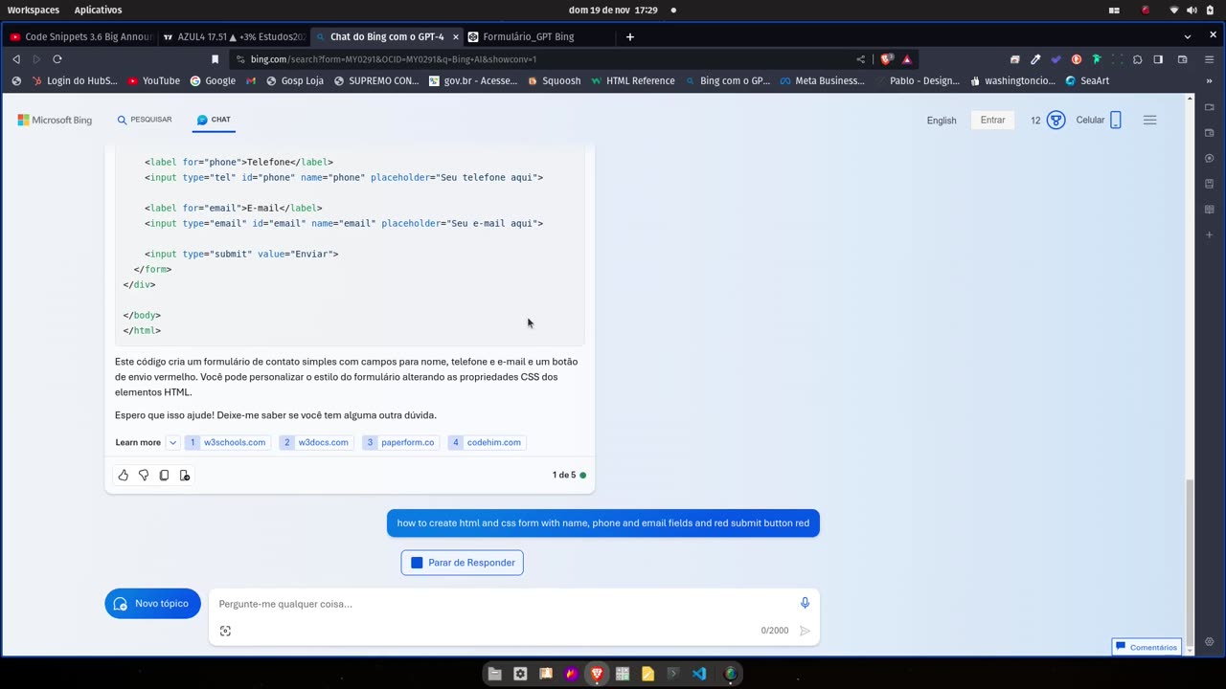Bookmark this page in address bar
The height and width of the screenshot is (689, 1226).
215,59
